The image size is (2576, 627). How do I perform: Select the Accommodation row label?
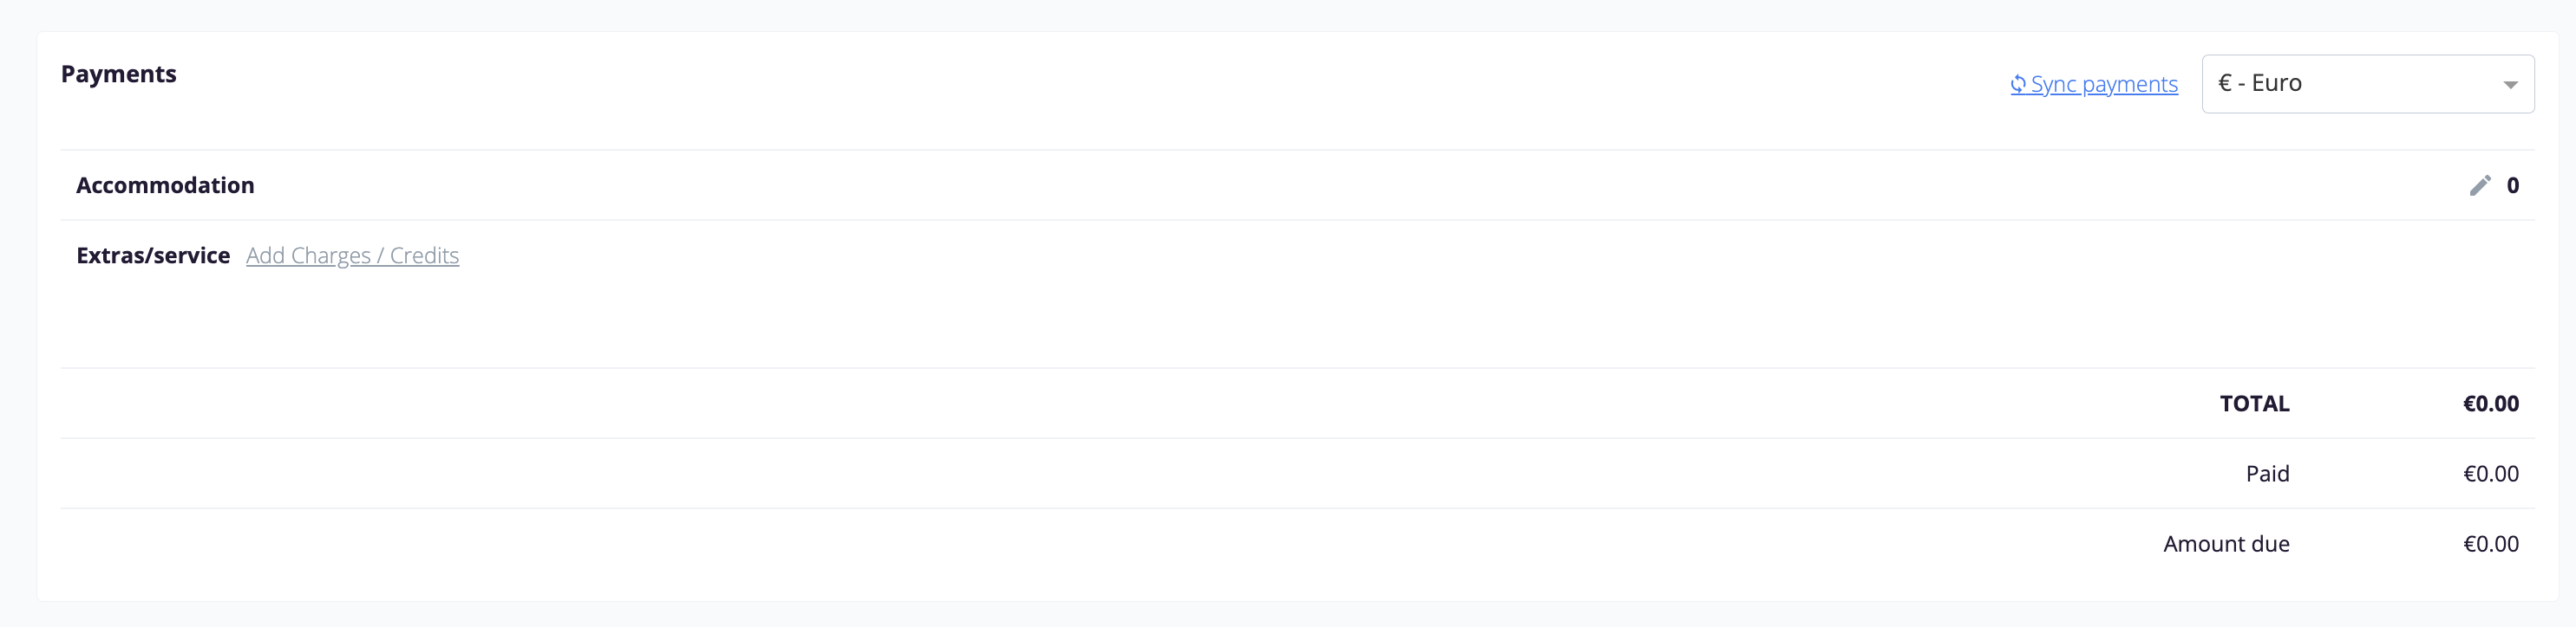pyautogui.click(x=165, y=185)
